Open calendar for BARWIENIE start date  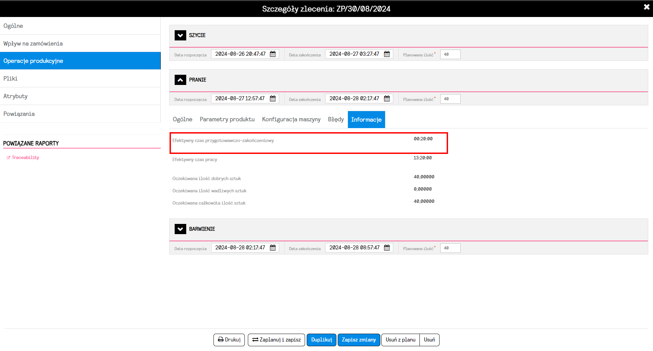tap(273, 248)
